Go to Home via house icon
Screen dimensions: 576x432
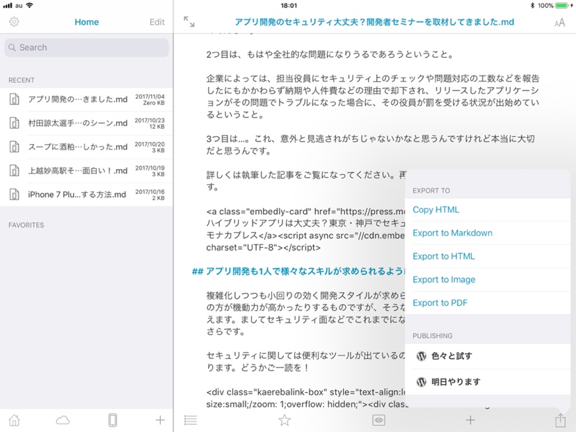pos(15,420)
